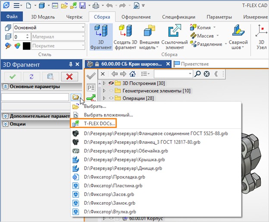Switch to the 3D Модель ribbon tab
This screenshot has width=269, height=222.
(43, 17)
